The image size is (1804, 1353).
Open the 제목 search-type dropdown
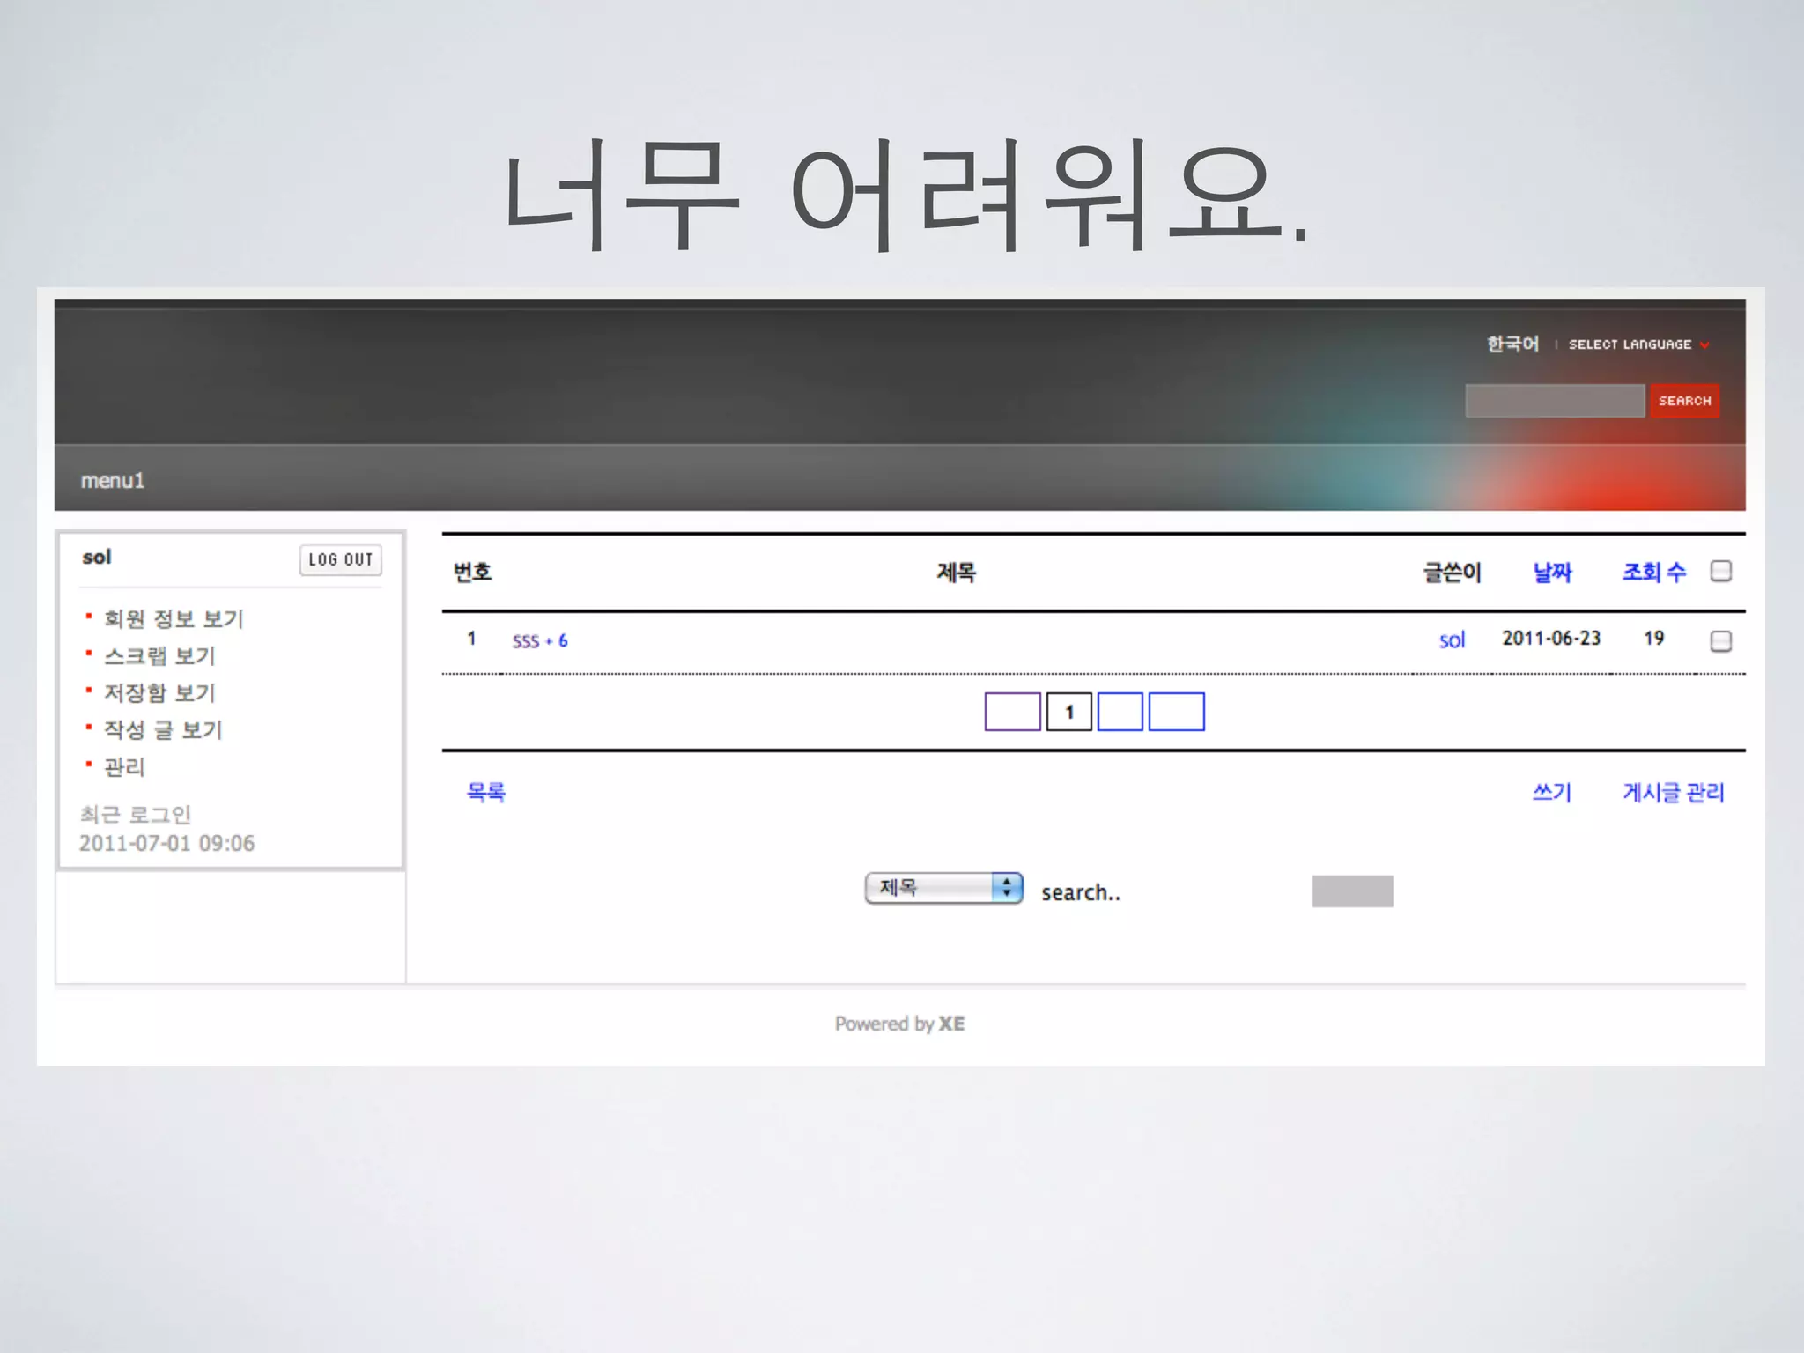point(943,888)
